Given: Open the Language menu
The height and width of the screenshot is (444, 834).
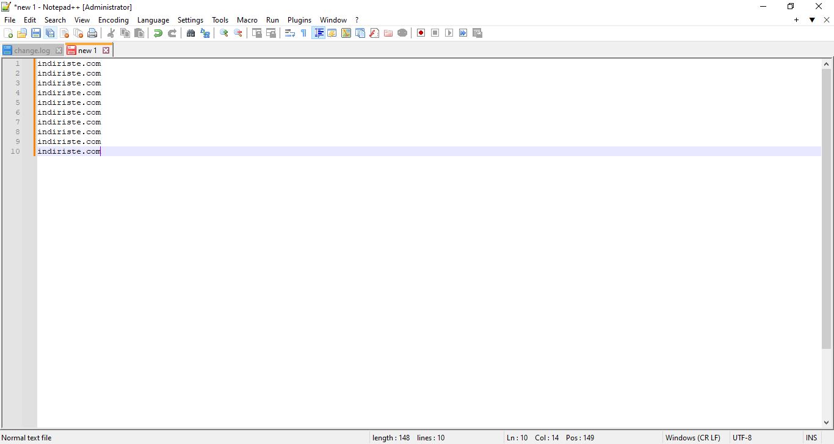Looking at the screenshot, I should (x=153, y=20).
